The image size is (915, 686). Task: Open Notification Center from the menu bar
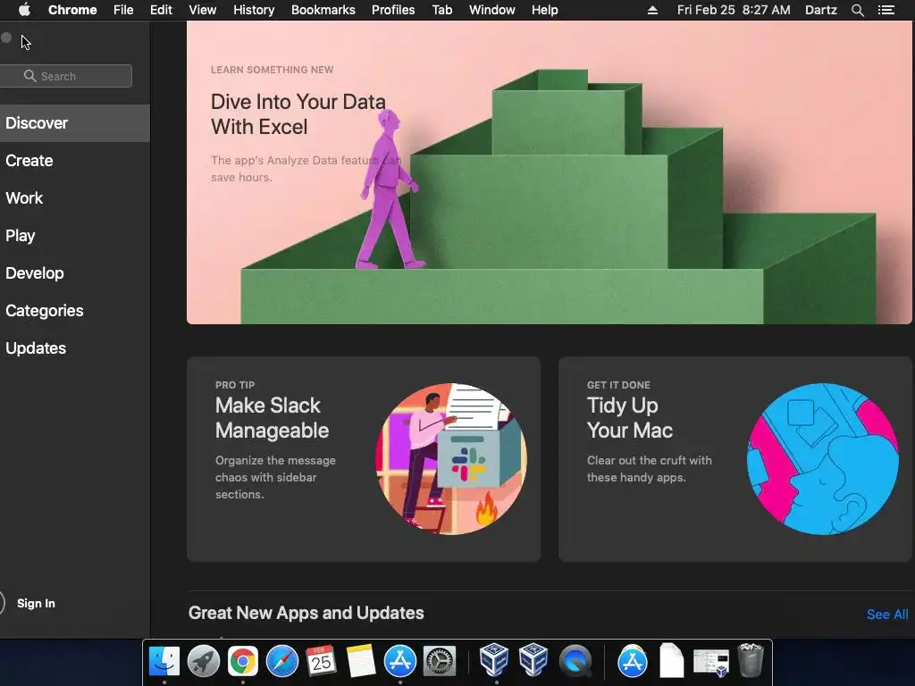pos(886,10)
